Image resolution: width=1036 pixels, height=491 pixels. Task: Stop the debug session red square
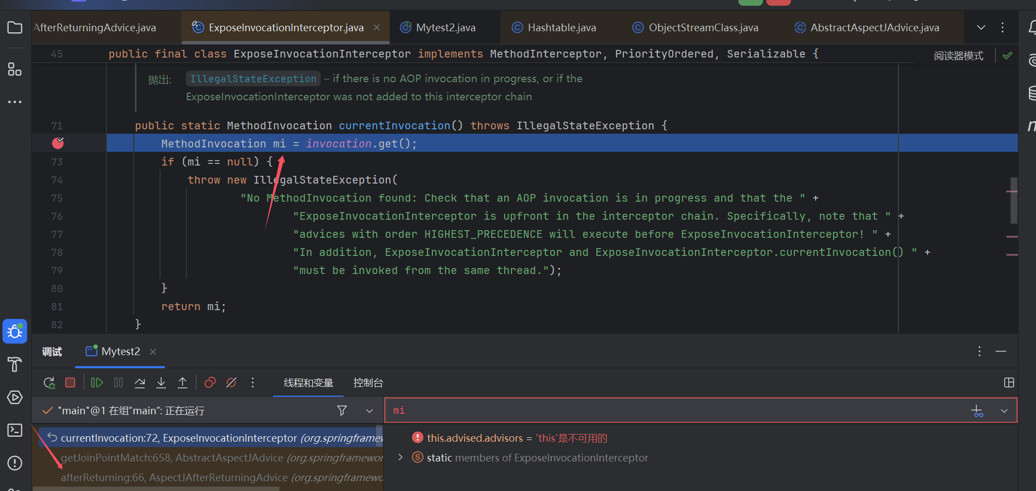coord(70,382)
